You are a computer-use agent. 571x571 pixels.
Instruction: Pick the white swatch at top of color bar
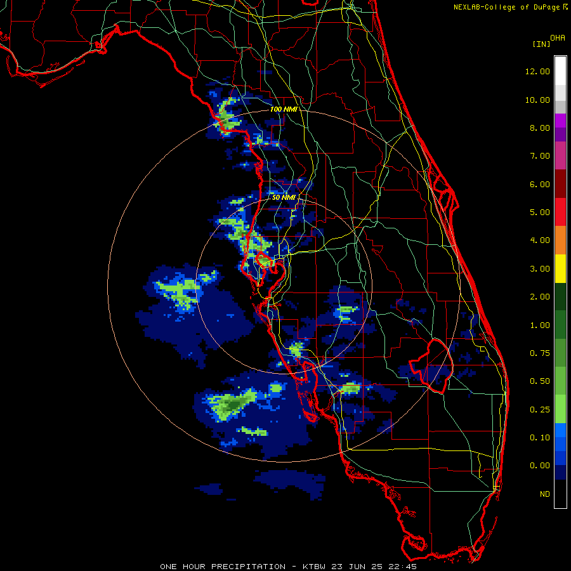[x=560, y=71]
